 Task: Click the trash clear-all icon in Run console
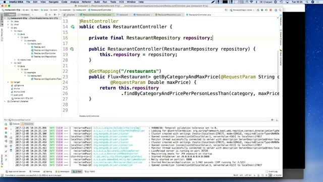pyautogui.click(x=11, y=151)
